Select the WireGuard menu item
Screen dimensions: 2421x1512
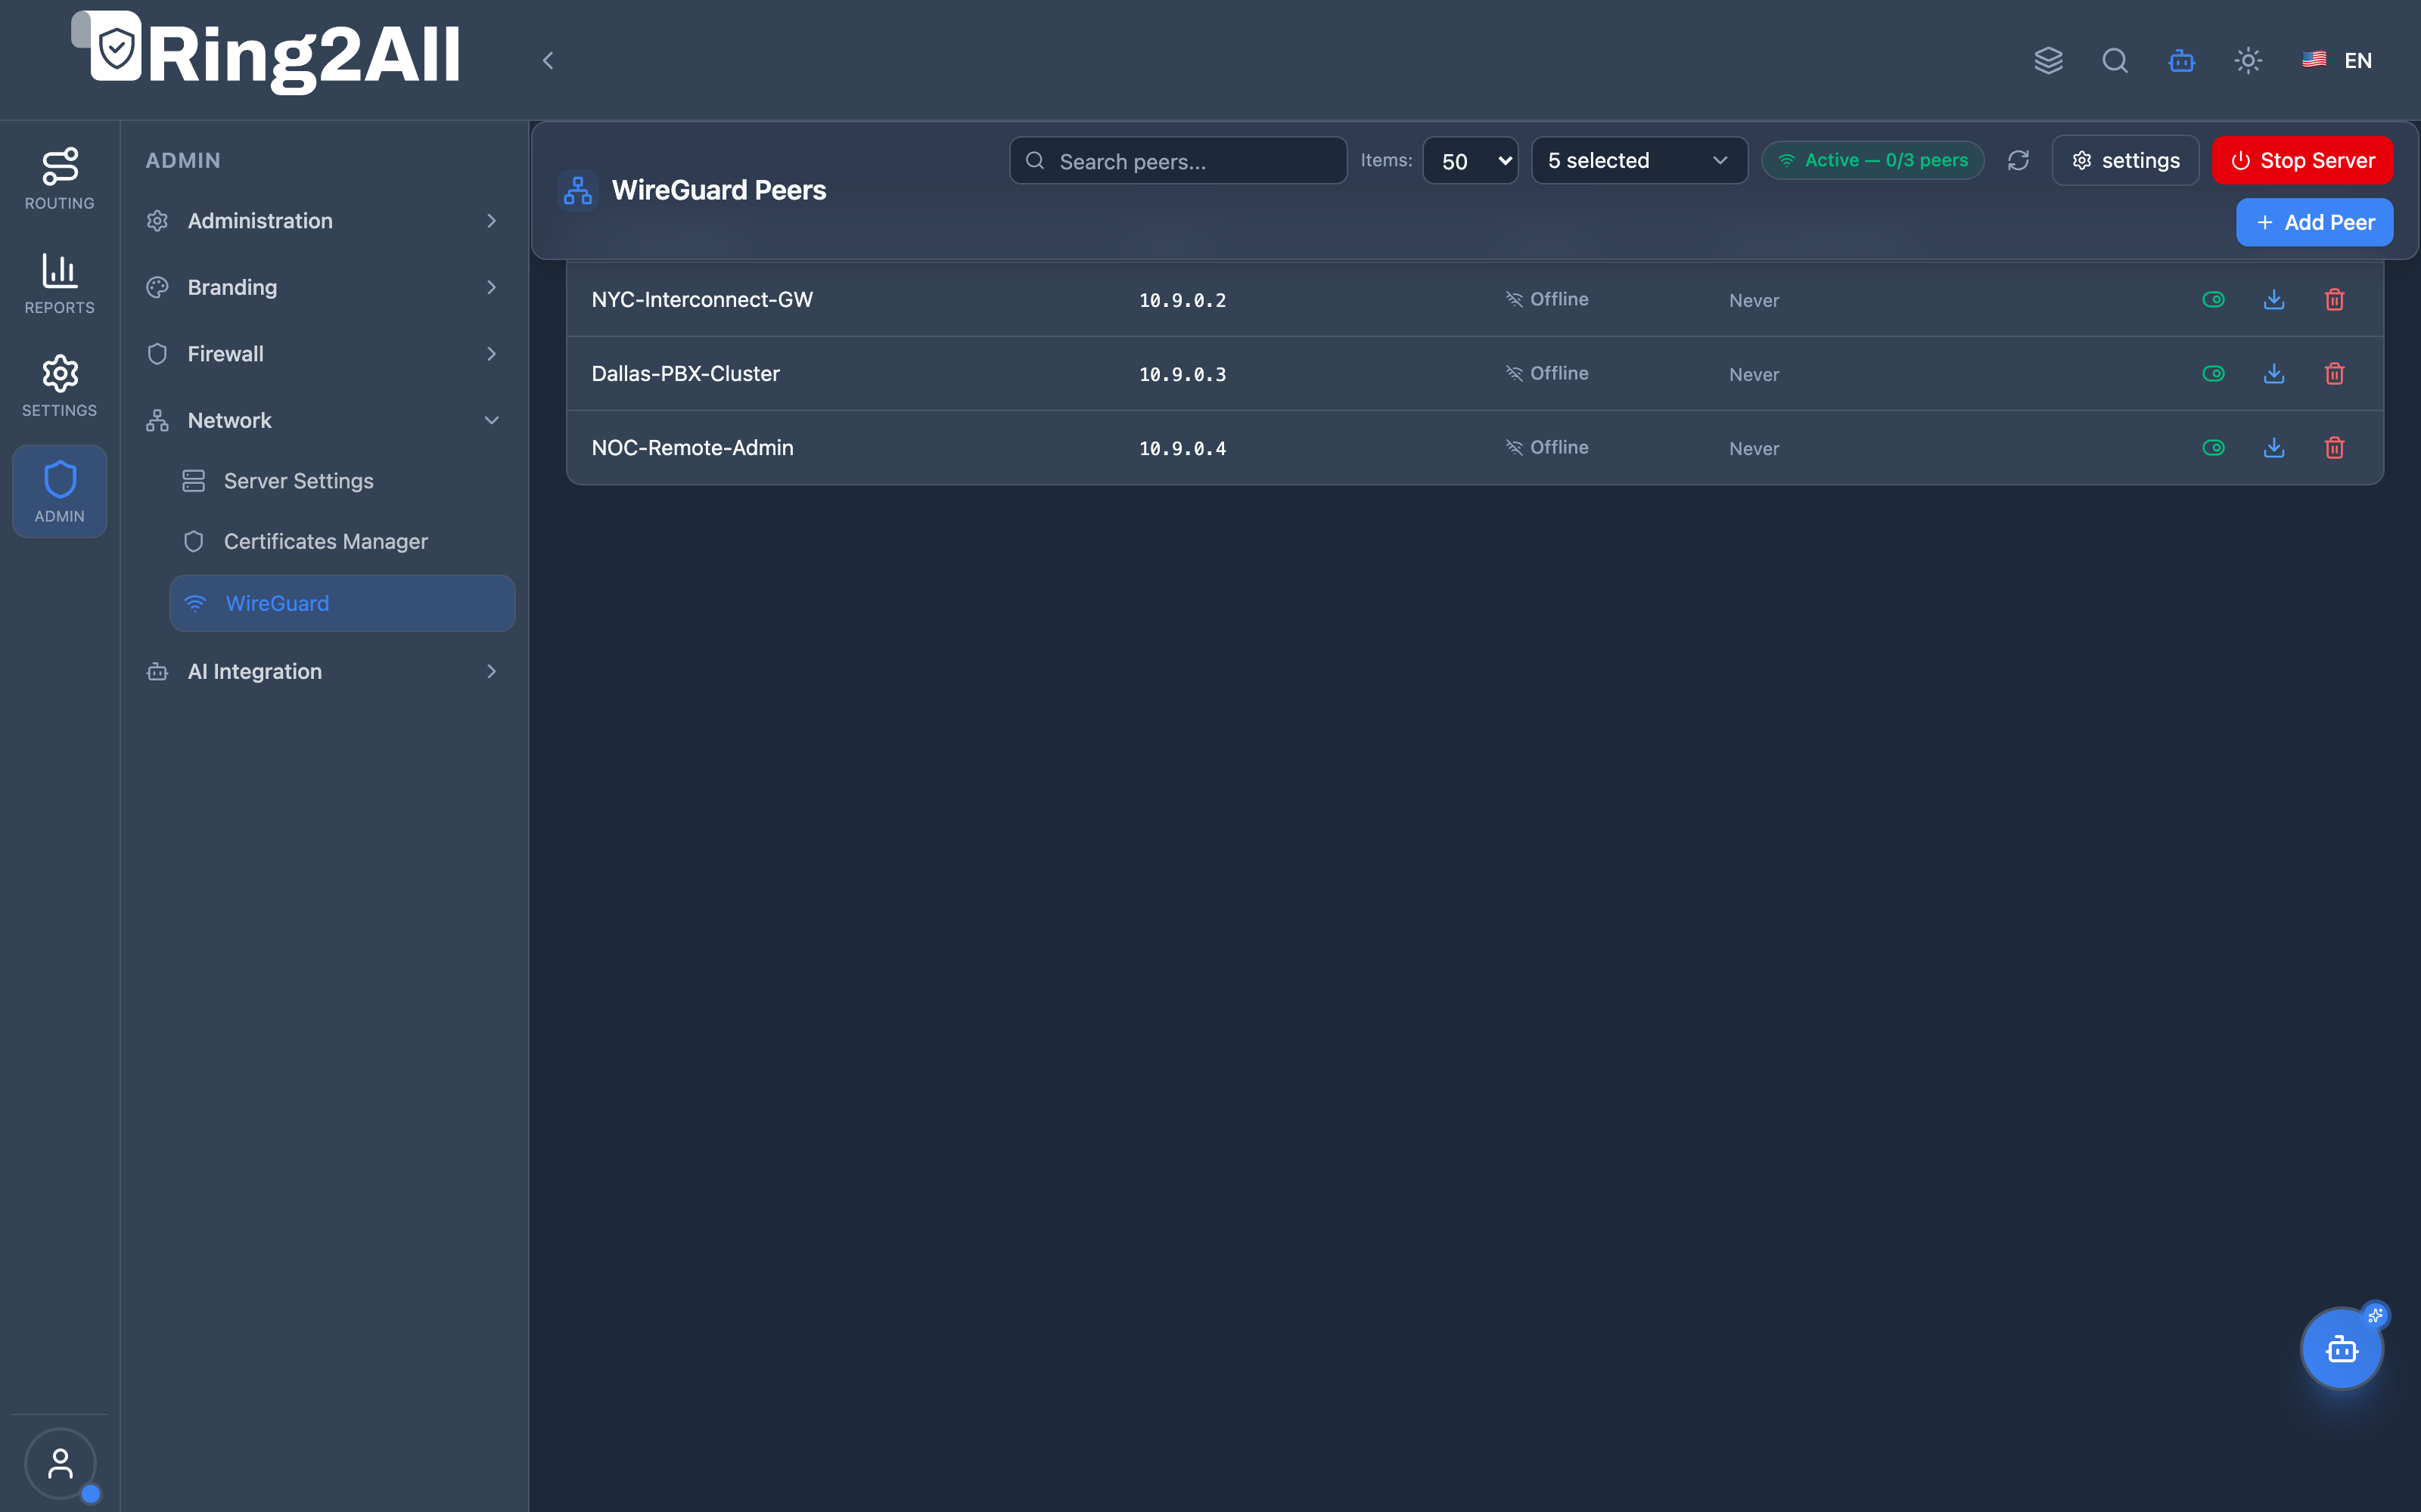(342, 603)
